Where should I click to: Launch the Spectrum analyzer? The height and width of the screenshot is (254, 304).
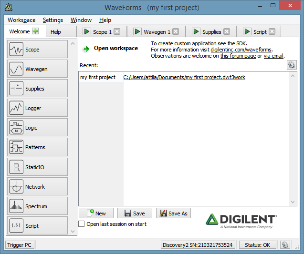click(37, 206)
